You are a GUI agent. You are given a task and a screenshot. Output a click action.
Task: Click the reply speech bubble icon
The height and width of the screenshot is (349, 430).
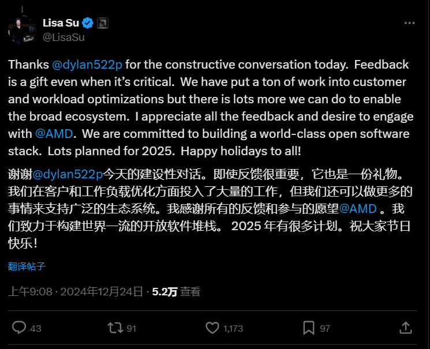[19, 328]
